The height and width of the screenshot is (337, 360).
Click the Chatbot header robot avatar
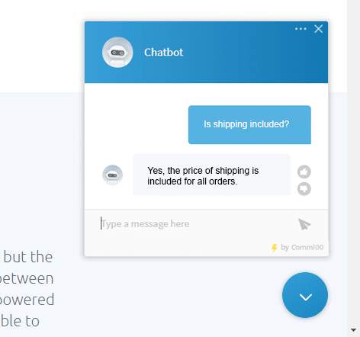tap(117, 53)
